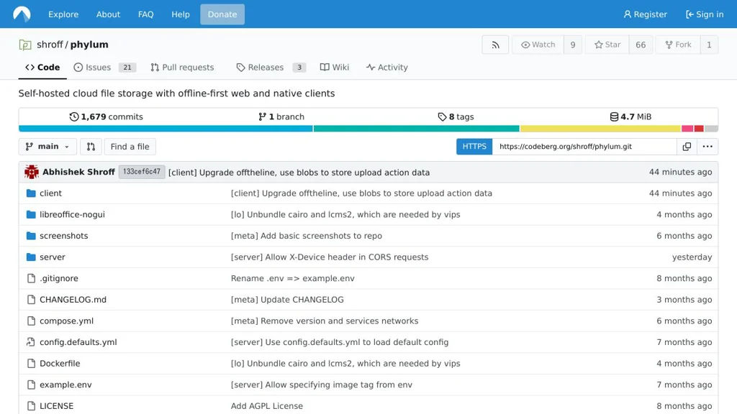Open the repository RSS feed icon
737x414 pixels.
point(495,45)
